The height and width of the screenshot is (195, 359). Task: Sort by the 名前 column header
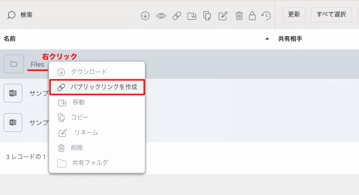tap(10, 39)
